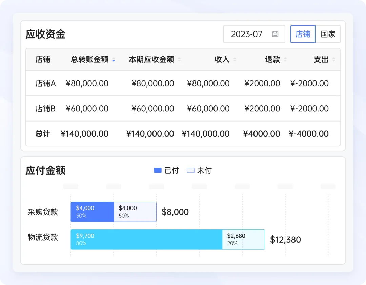The height and width of the screenshot is (285, 366).
Task: Sort by 总转账金额 column arrow
Action: (114, 60)
